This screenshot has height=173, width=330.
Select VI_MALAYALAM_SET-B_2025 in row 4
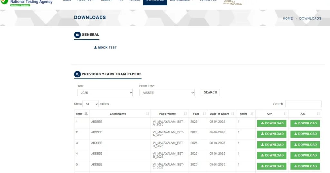pyautogui.click(x=168, y=155)
